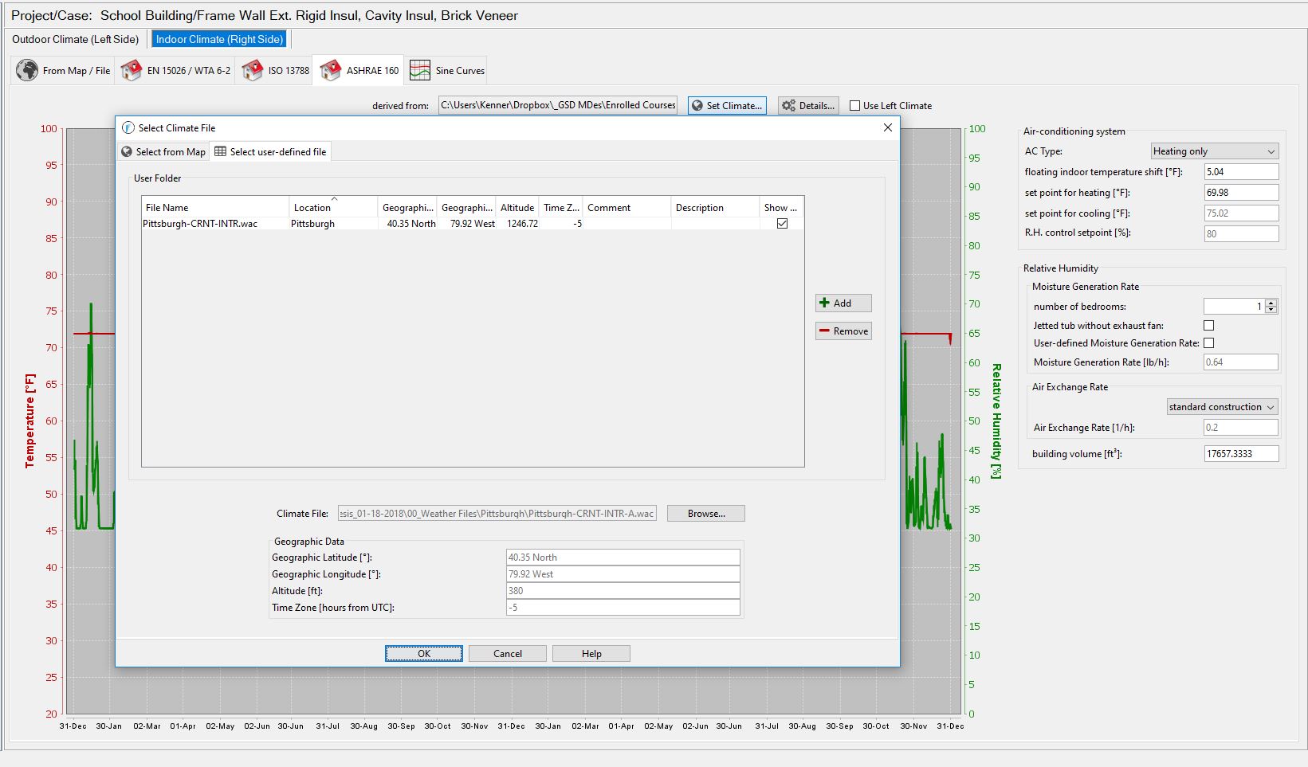Screen dimensions: 1308x767
Task: Switch to the Select from Map tab
Action: pos(163,151)
